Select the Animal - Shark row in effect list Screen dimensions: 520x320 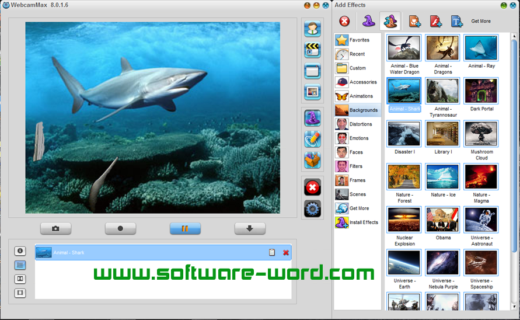(163, 252)
